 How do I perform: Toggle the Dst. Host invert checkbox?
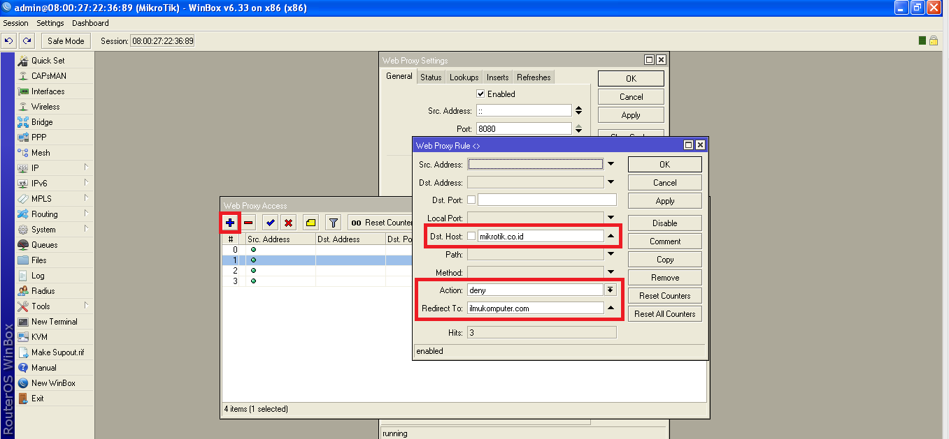471,236
